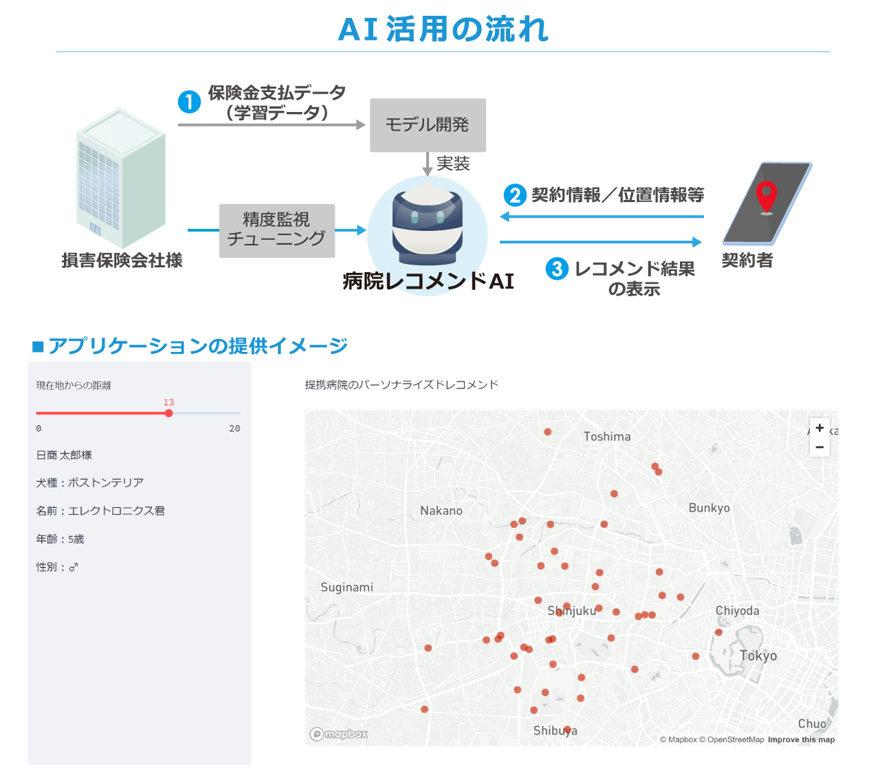
Task: Click the アプリケーションの提供イメージ heading
Action: 198,346
